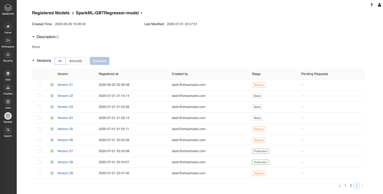This screenshot has width=383, height=194.
Task: Open the Workspace folder icon
Action: (8, 41)
